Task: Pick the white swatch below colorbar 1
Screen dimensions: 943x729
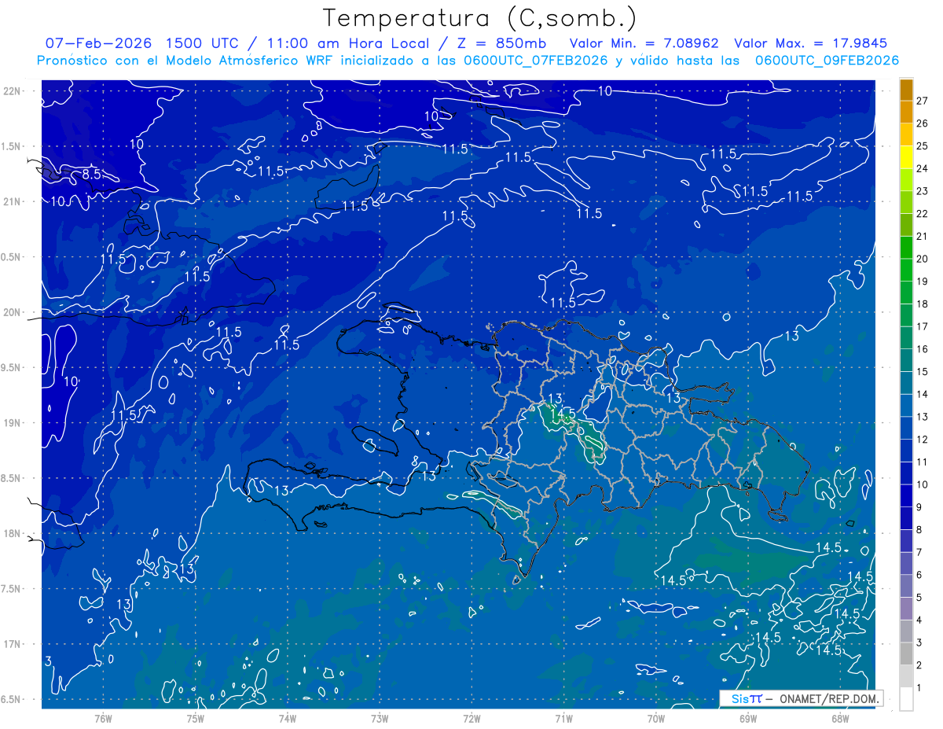Action: pyautogui.click(x=906, y=699)
